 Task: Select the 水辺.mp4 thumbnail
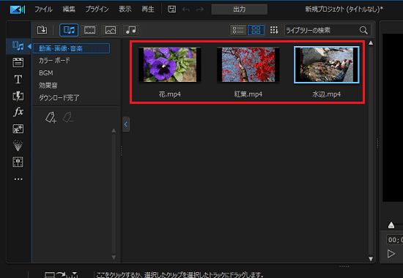pyautogui.click(x=326, y=64)
